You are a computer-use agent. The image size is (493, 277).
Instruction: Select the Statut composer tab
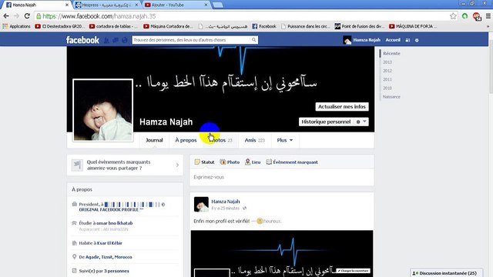(204, 162)
